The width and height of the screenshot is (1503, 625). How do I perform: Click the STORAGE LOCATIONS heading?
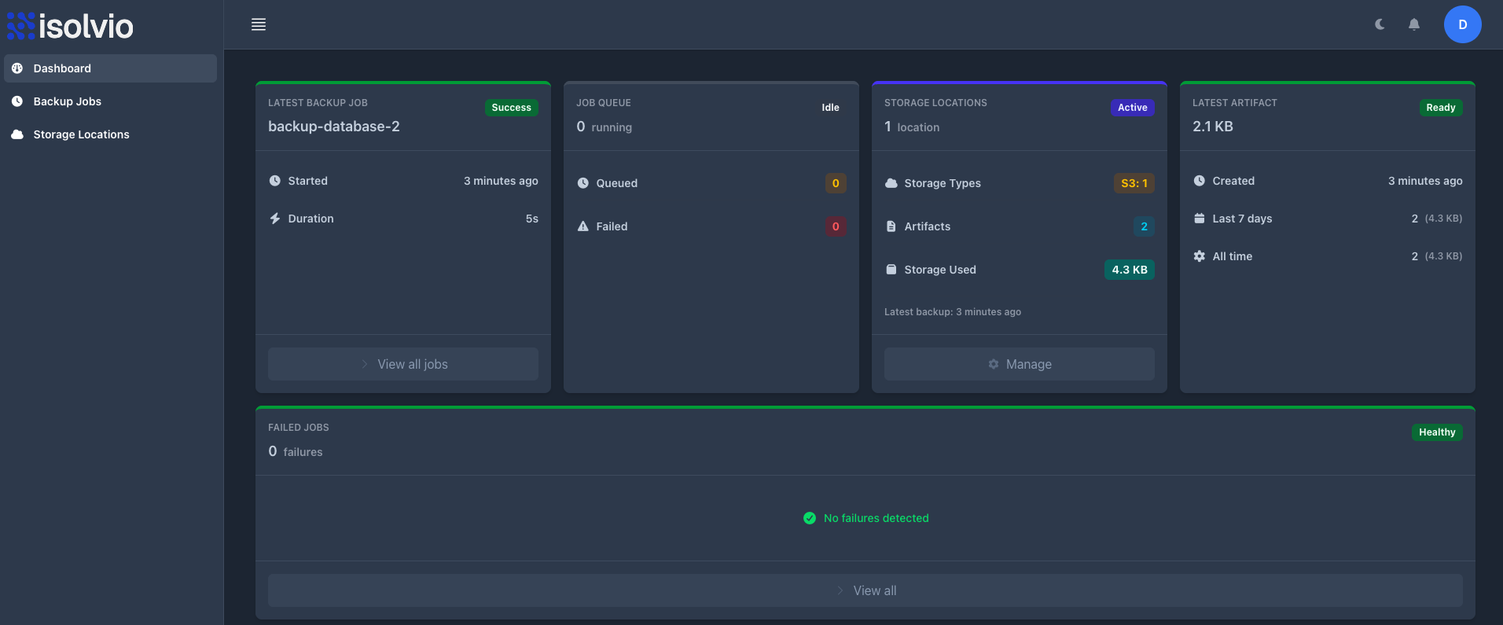tap(935, 103)
